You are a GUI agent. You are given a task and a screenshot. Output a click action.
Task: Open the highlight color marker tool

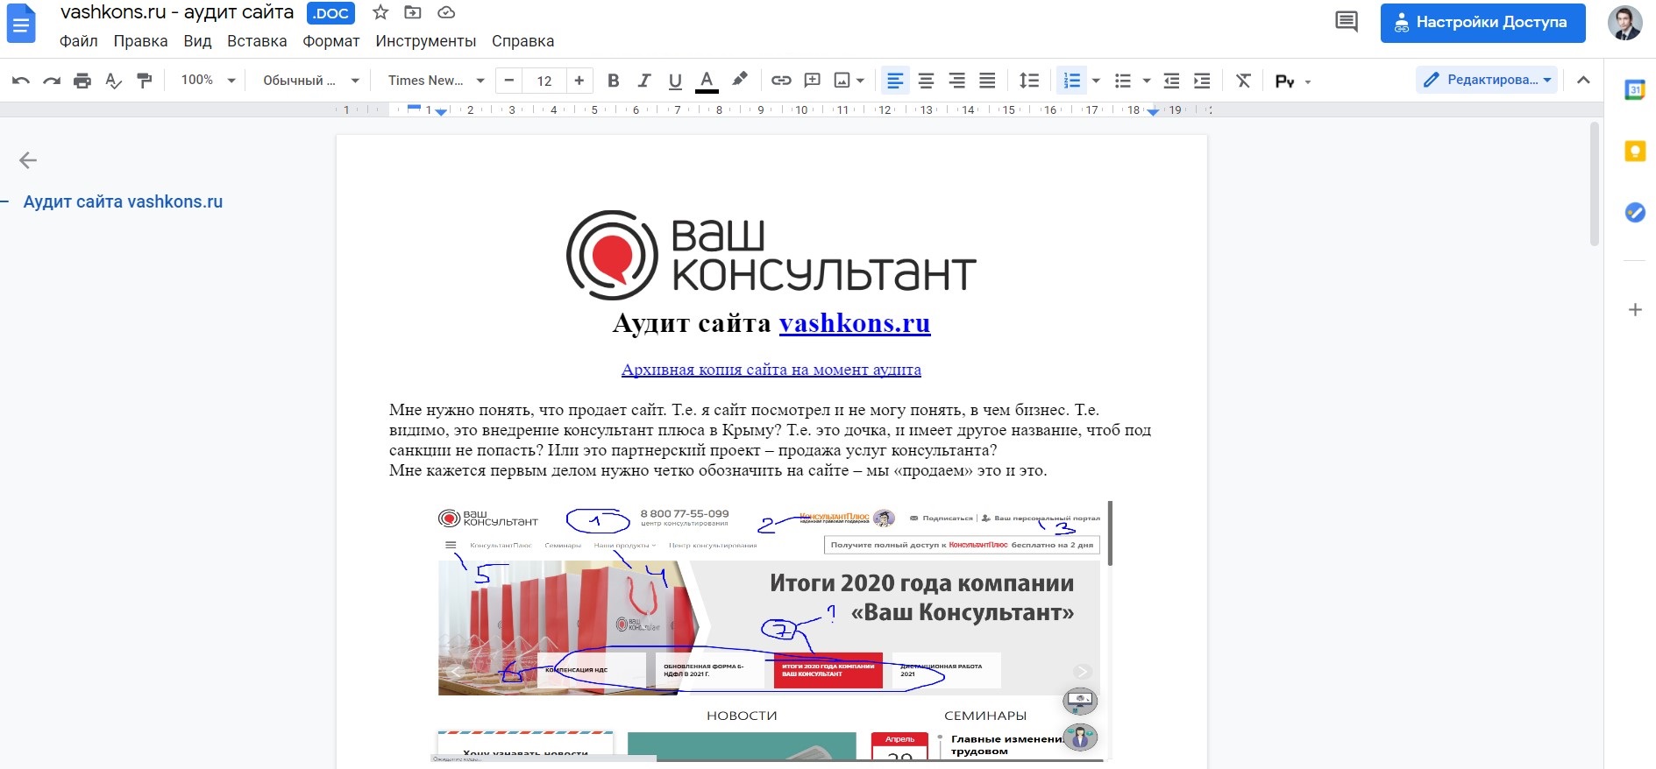740,80
